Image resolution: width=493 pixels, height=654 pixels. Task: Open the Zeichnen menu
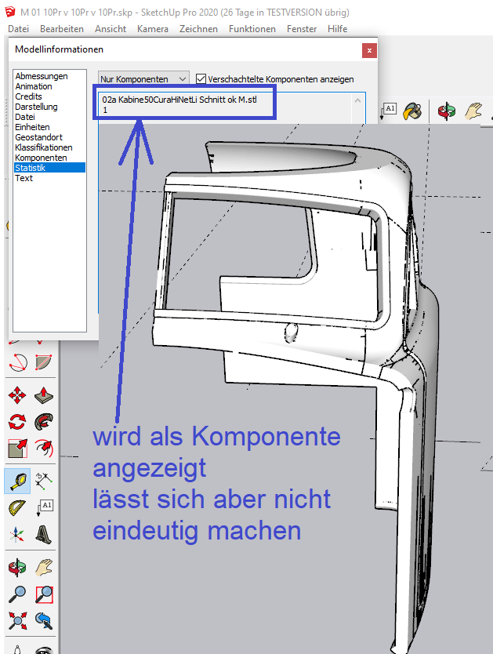click(198, 28)
